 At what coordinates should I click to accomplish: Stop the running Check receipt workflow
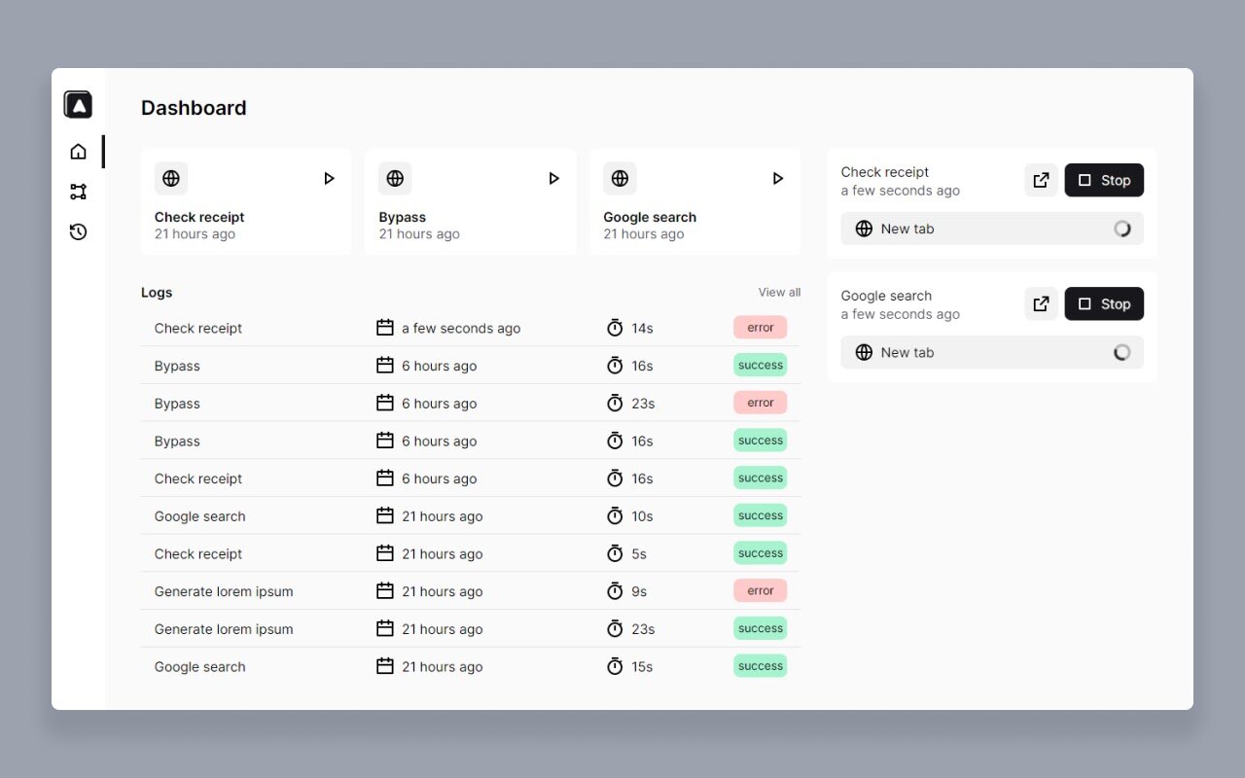1104,180
